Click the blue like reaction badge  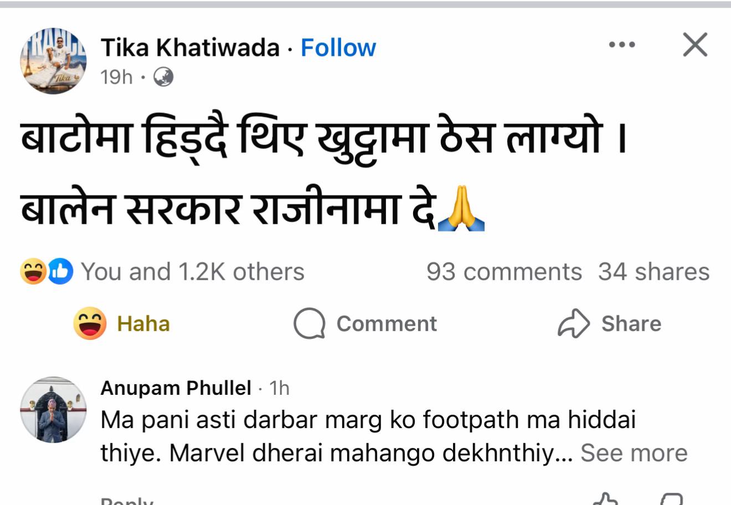60,272
